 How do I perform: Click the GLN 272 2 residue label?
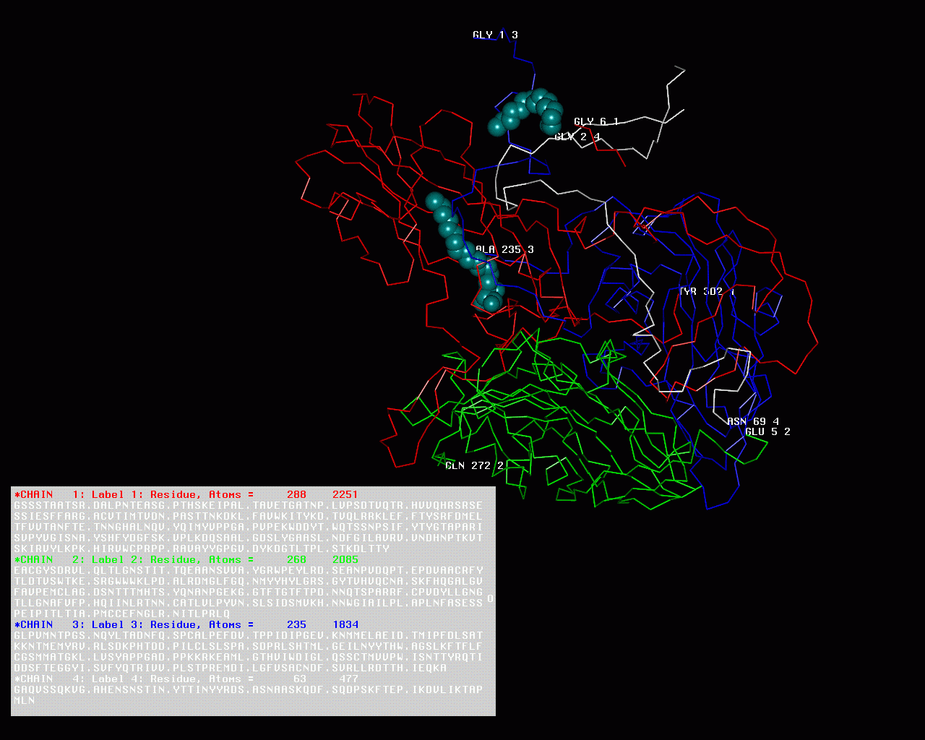click(x=474, y=465)
